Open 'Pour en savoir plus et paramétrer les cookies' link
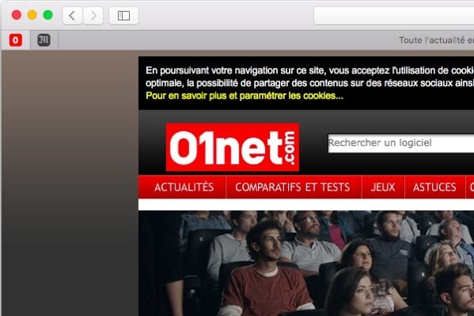474x316 pixels. pyautogui.click(x=245, y=96)
